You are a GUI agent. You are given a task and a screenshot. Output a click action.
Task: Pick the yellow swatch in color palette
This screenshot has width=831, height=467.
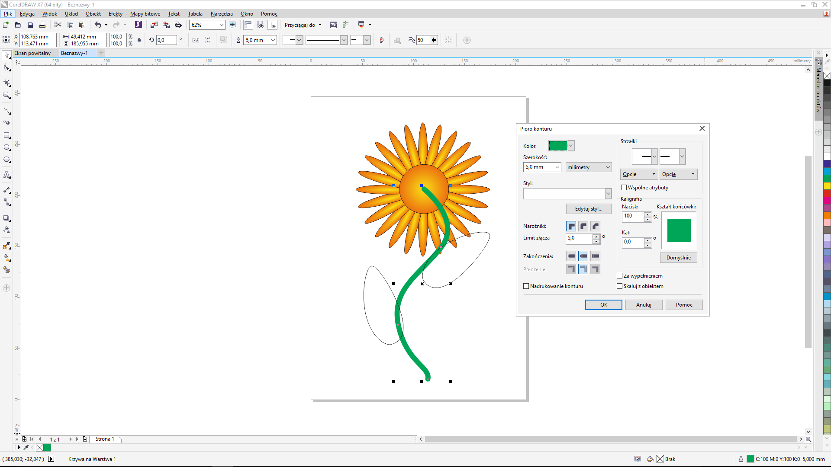(x=827, y=186)
